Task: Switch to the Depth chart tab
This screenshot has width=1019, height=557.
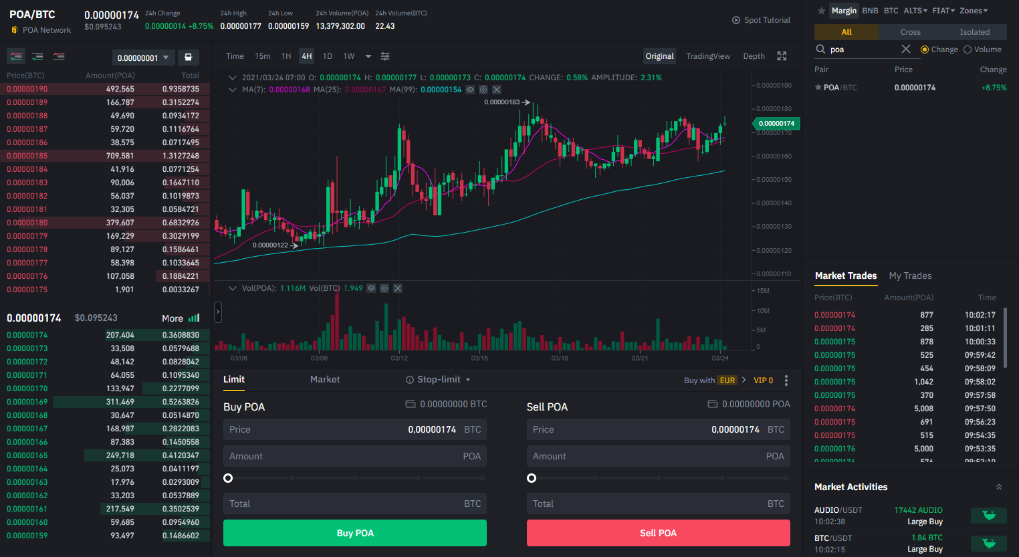Action: pos(754,56)
